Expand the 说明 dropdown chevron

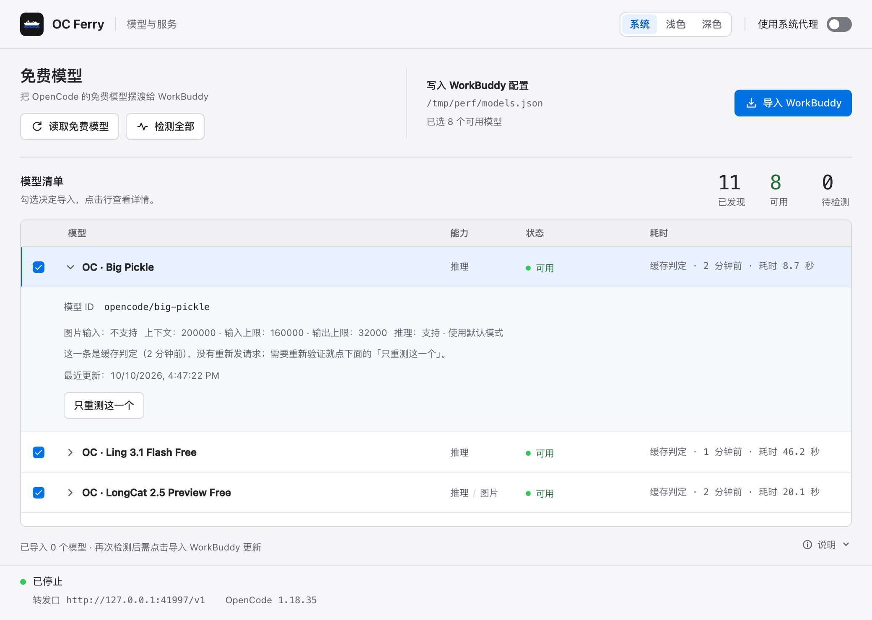[x=846, y=545]
